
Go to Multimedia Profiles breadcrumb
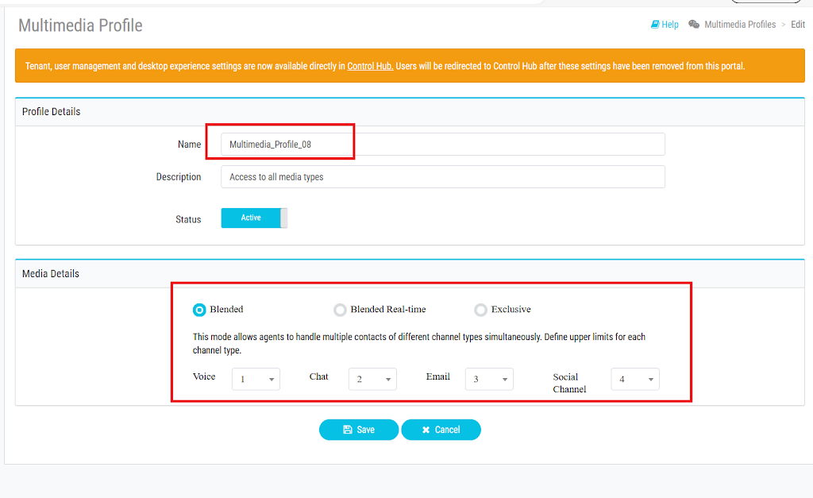pyautogui.click(x=740, y=25)
